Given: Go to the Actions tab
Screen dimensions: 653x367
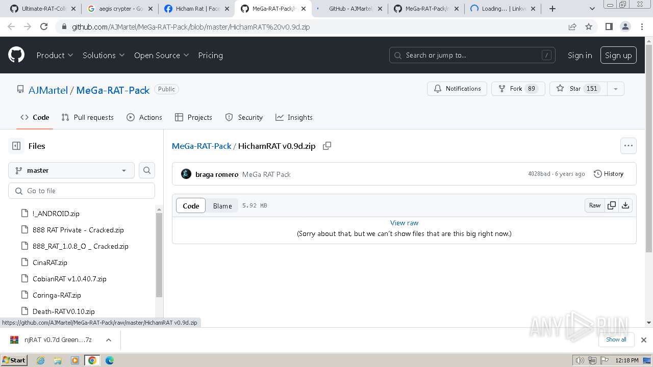Looking at the screenshot, I should pyautogui.click(x=144, y=117).
